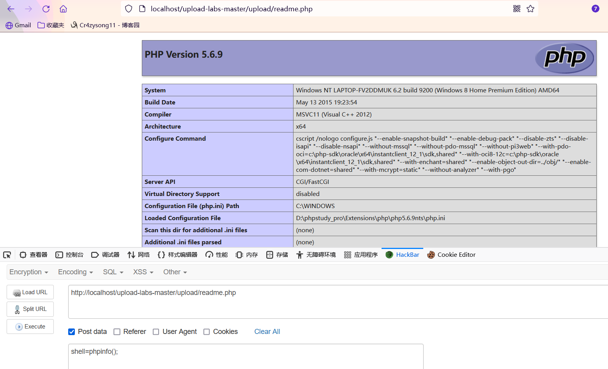Click the PHP logo image
The height and width of the screenshot is (369, 608).
point(564,58)
